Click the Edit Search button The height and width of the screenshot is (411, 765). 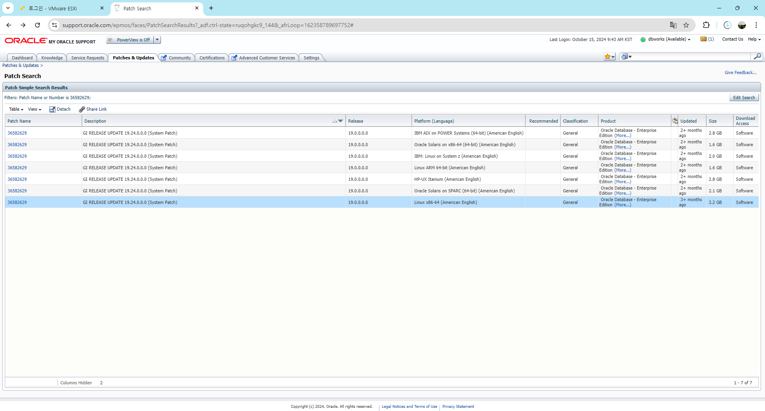pyautogui.click(x=744, y=98)
